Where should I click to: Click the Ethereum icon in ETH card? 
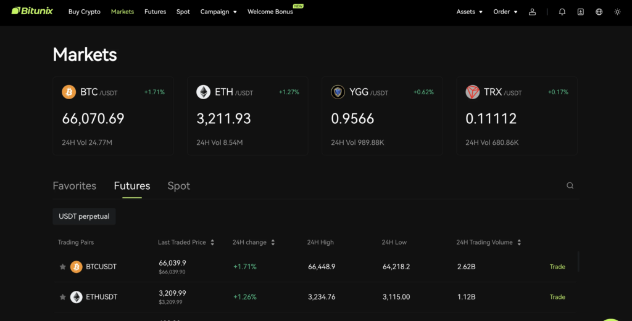coord(203,92)
